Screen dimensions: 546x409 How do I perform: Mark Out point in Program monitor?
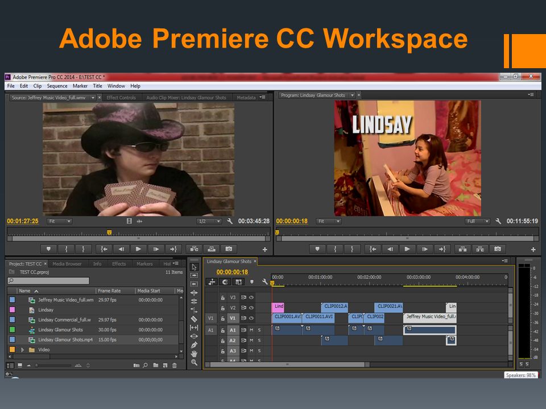pyautogui.click(x=352, y=249)
